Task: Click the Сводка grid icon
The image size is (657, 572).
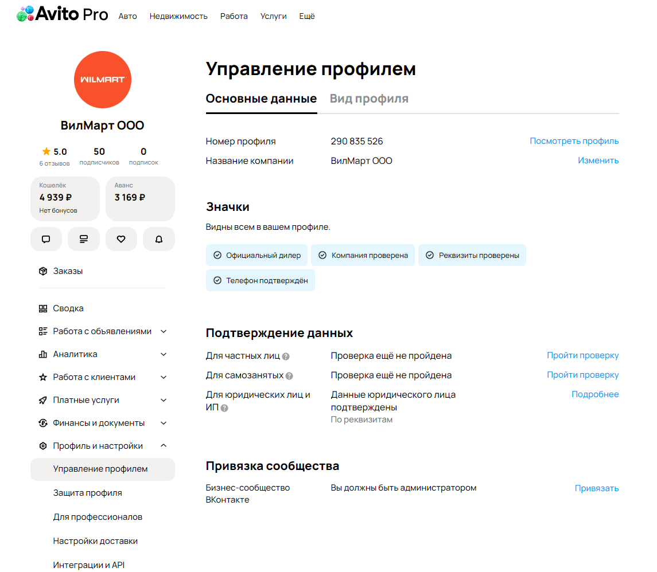Action: click(42, 308)
